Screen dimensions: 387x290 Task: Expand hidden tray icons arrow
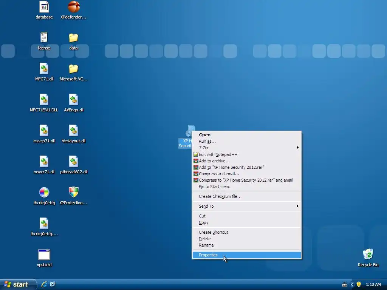[x=352, y=285]
